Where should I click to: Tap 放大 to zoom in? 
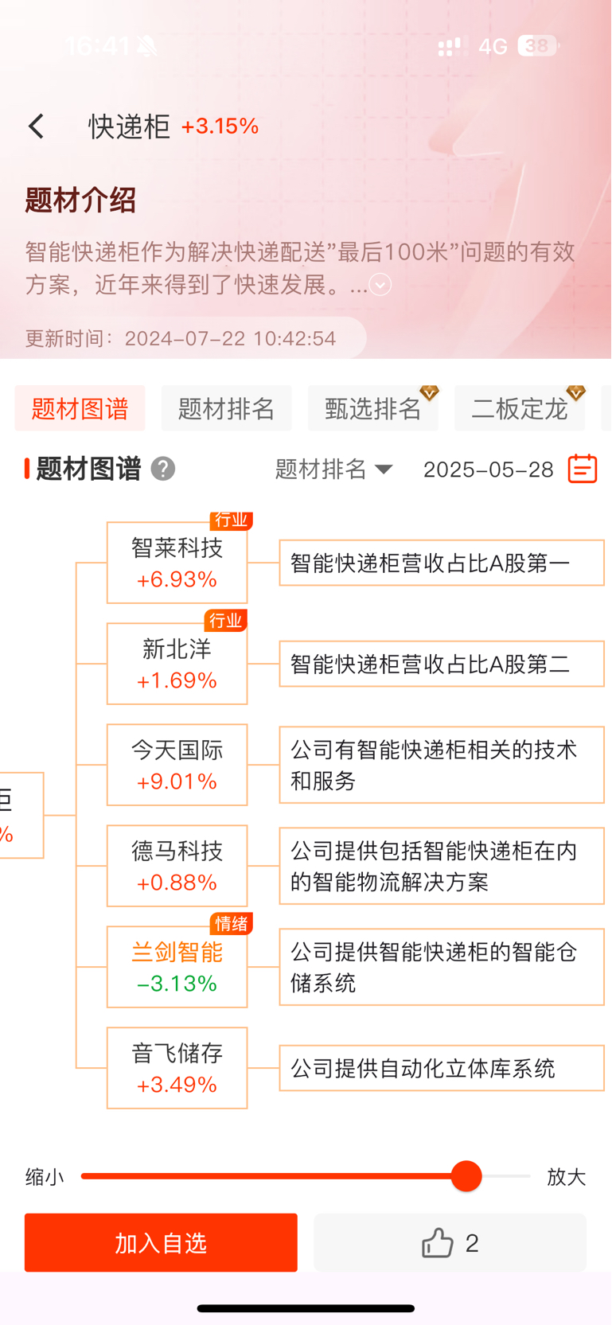click(567, 1177)
